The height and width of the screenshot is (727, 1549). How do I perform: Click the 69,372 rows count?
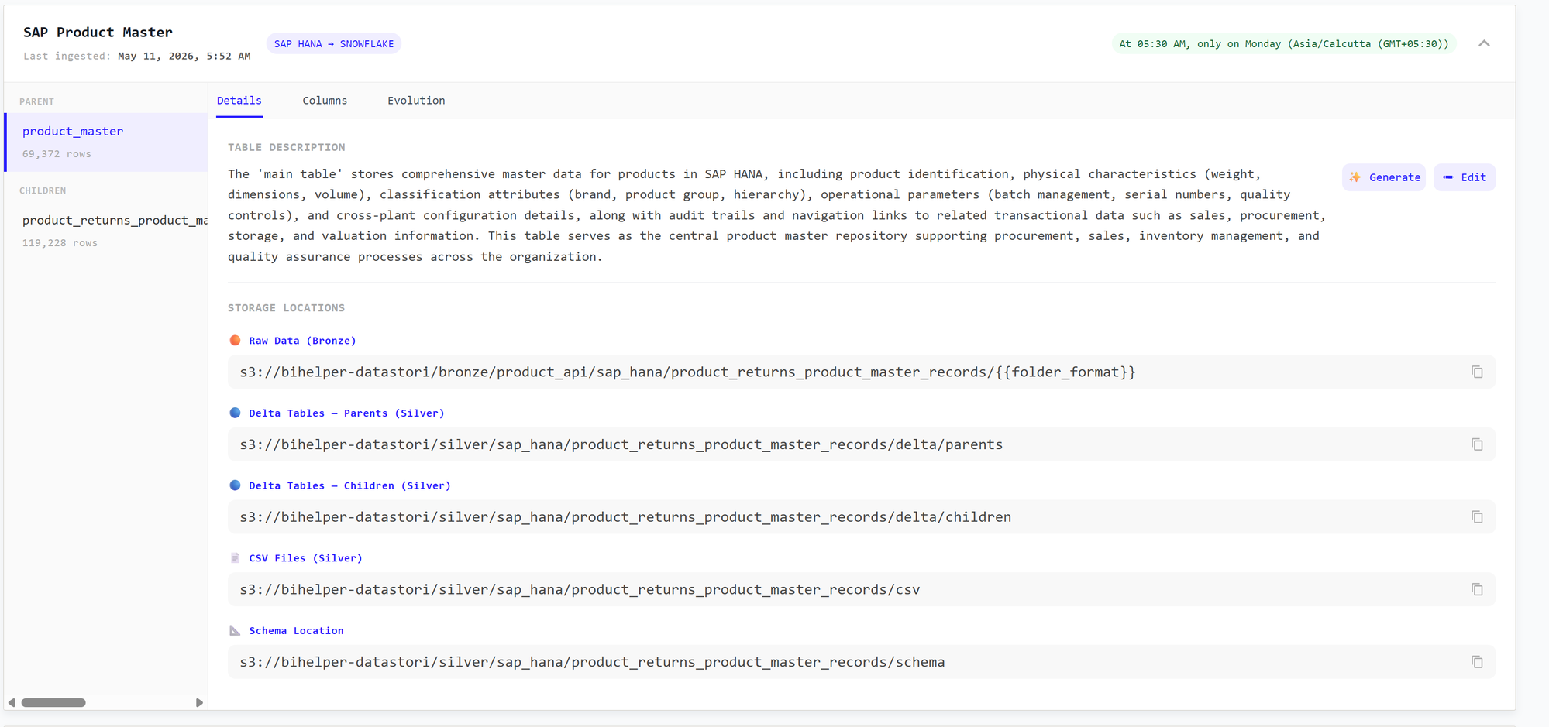(x=57, y=153)
